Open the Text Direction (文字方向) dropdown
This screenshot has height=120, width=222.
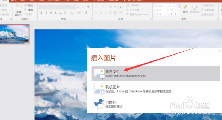point(134,5)
